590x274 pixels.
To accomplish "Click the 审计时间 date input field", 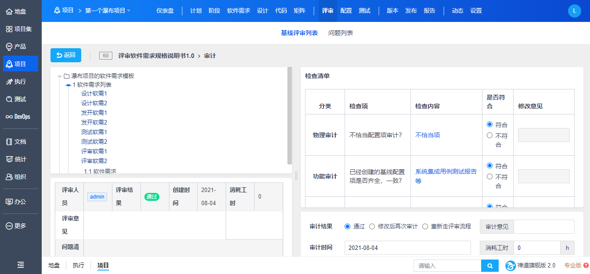I will [407, 248].
